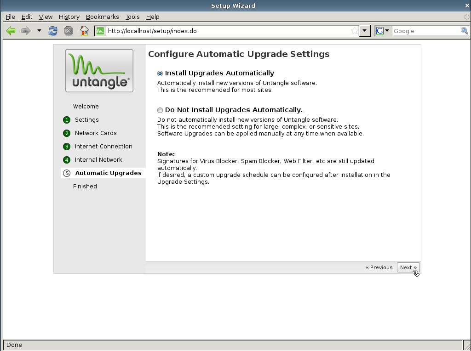The image size is (471, 351).
Task: Select Do Not Install Upgrades Automatically option
Action: [160, 110]
